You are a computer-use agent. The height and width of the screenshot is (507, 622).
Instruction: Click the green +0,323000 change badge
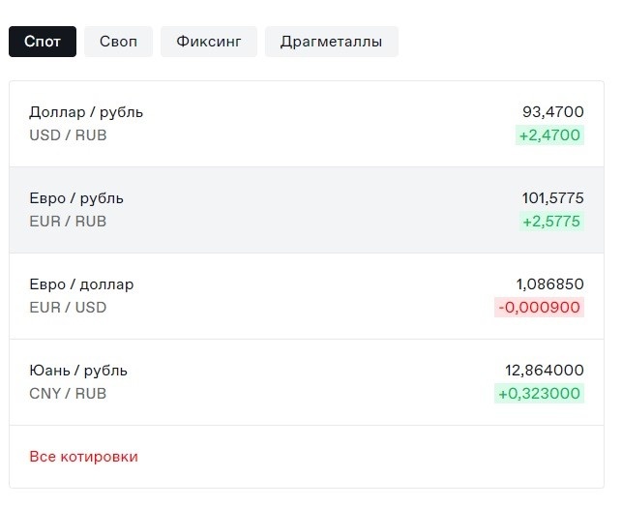click(539, 394)
